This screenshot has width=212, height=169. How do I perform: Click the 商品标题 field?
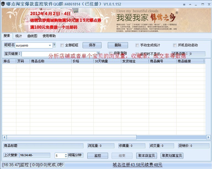click(43, 146)
